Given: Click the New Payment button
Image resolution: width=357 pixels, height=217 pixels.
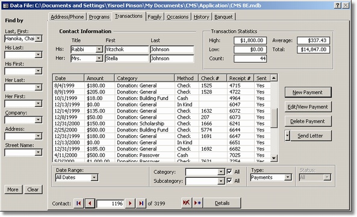Looking at the screenshot, I should pos(308,92).
